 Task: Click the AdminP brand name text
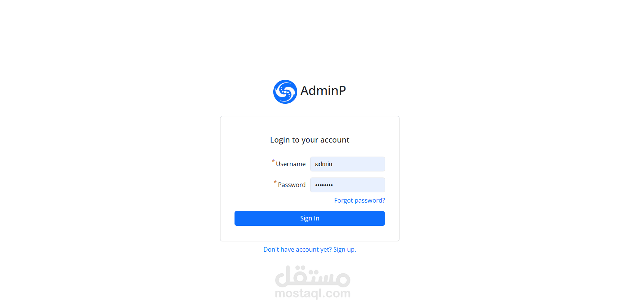coord(323,90)
